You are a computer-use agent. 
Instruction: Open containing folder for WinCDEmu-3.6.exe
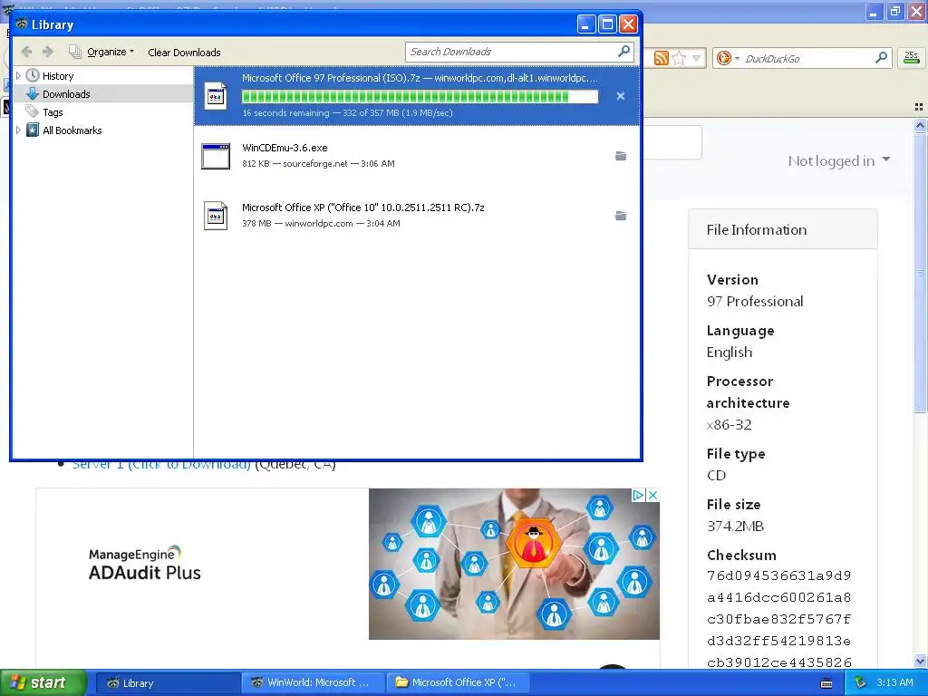coord(620,156)
